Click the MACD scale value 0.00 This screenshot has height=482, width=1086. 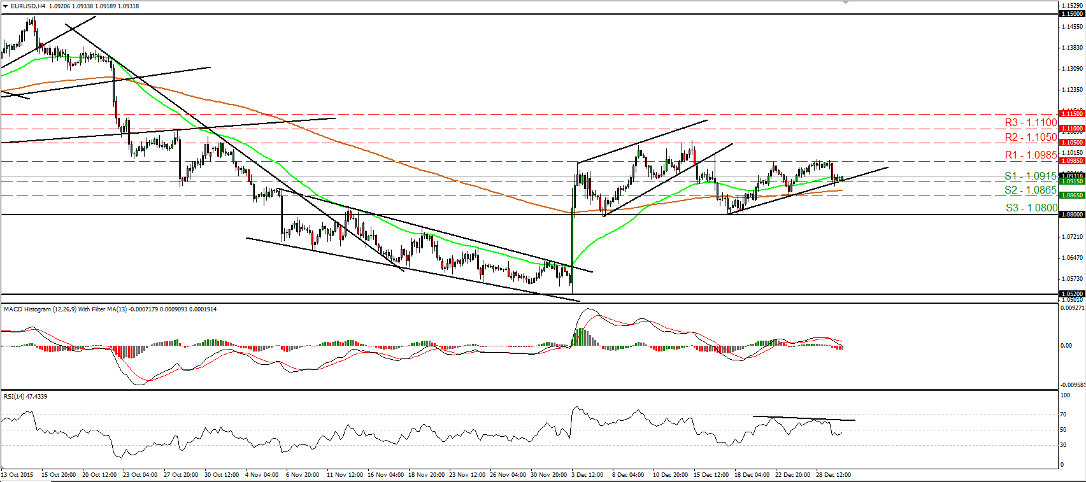[1065, 346]
